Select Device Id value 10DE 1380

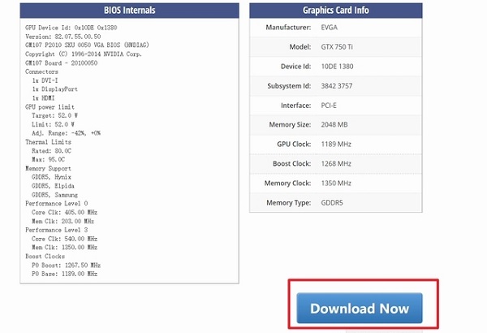click(x=338, y=67)
